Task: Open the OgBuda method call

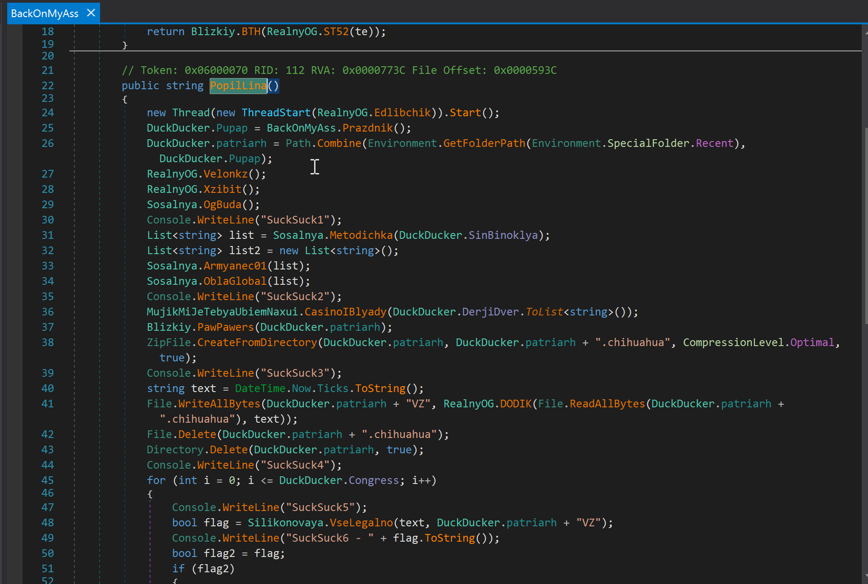Action: pyautogui.click(x=222, y=205)
